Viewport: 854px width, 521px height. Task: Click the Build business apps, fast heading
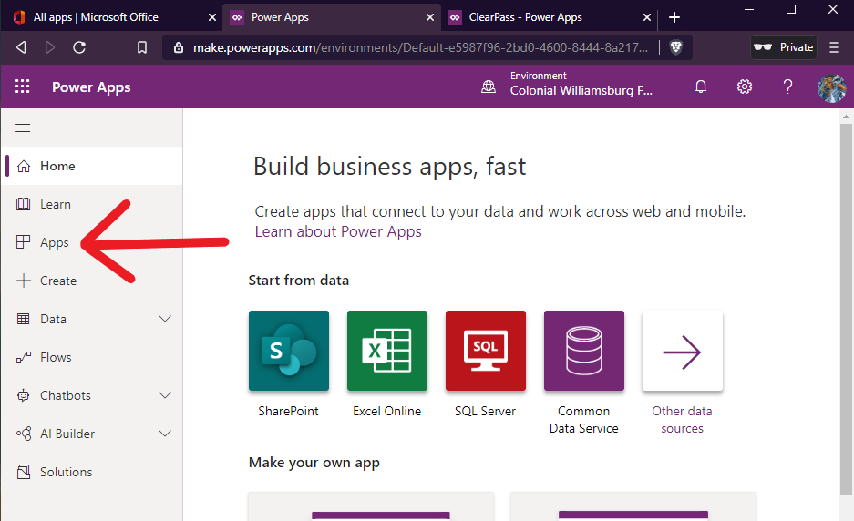point(390,166)
